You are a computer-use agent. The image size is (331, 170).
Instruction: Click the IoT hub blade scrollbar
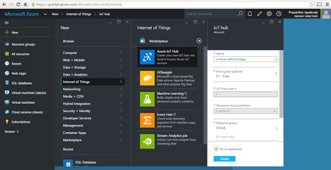[x=281, y=84]
